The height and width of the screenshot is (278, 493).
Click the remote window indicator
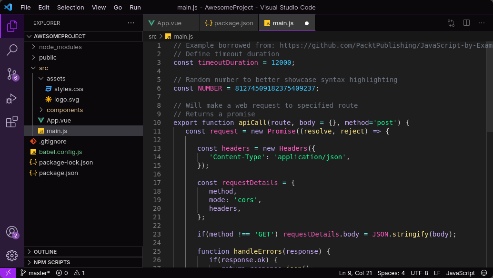pos(8,273)
